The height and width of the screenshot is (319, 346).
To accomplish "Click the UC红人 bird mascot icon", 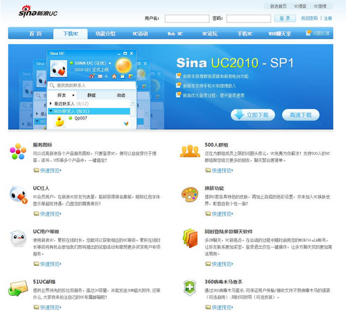I will click(19, 195).
